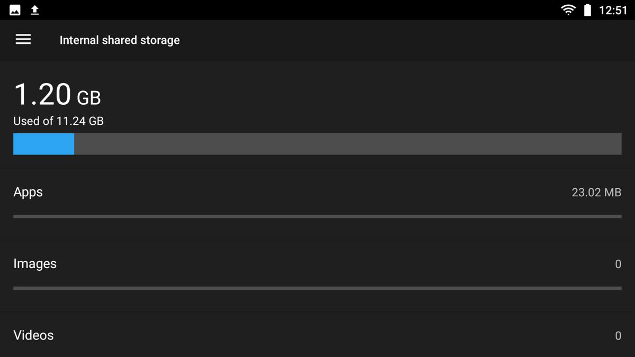The width and height of the screenshot is (635, 357).
Task: Click the large 1.20 used storage figure
Action: (42, 95)
